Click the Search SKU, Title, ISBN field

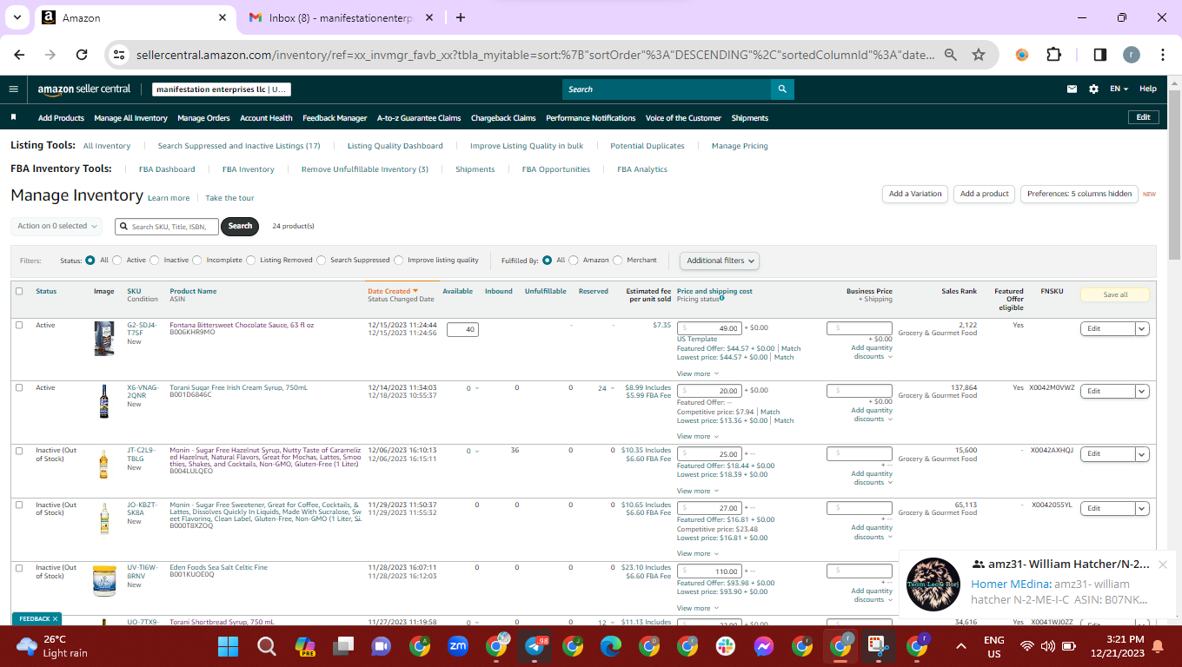coord(167,227)
